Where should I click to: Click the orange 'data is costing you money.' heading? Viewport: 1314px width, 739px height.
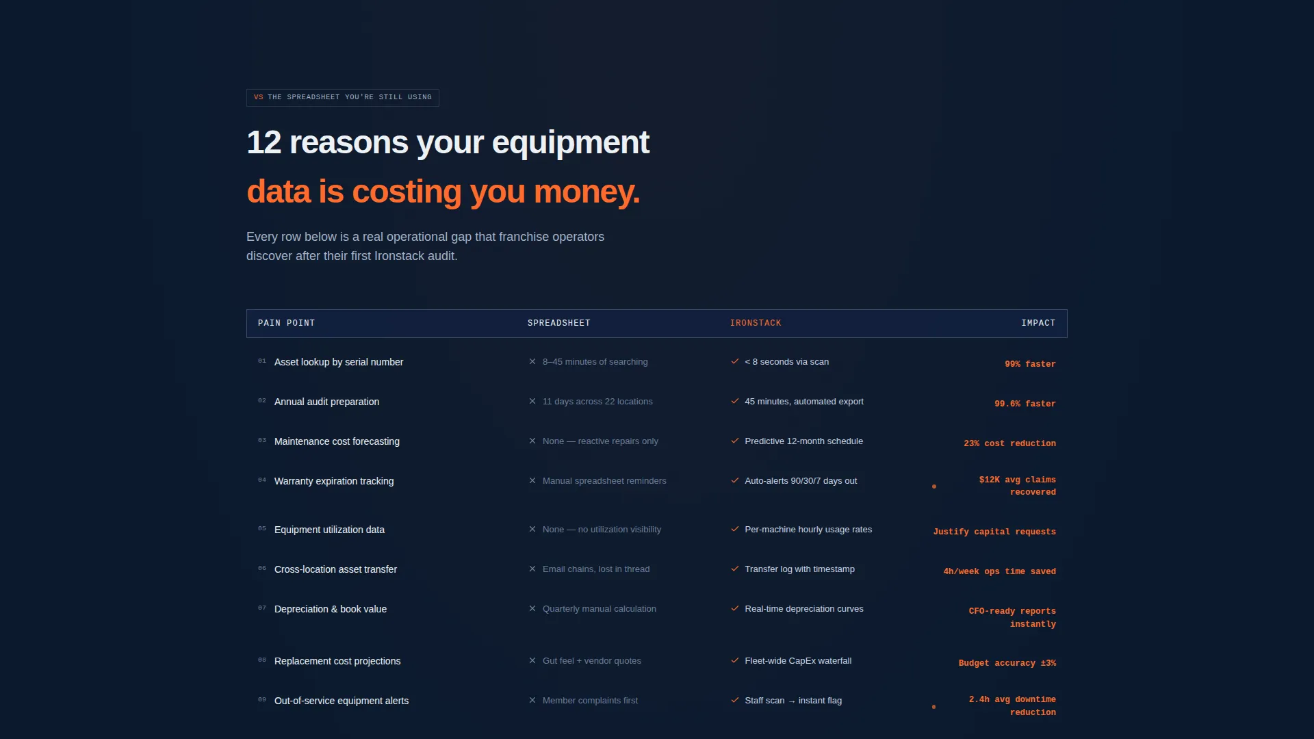tap(443, 192)
